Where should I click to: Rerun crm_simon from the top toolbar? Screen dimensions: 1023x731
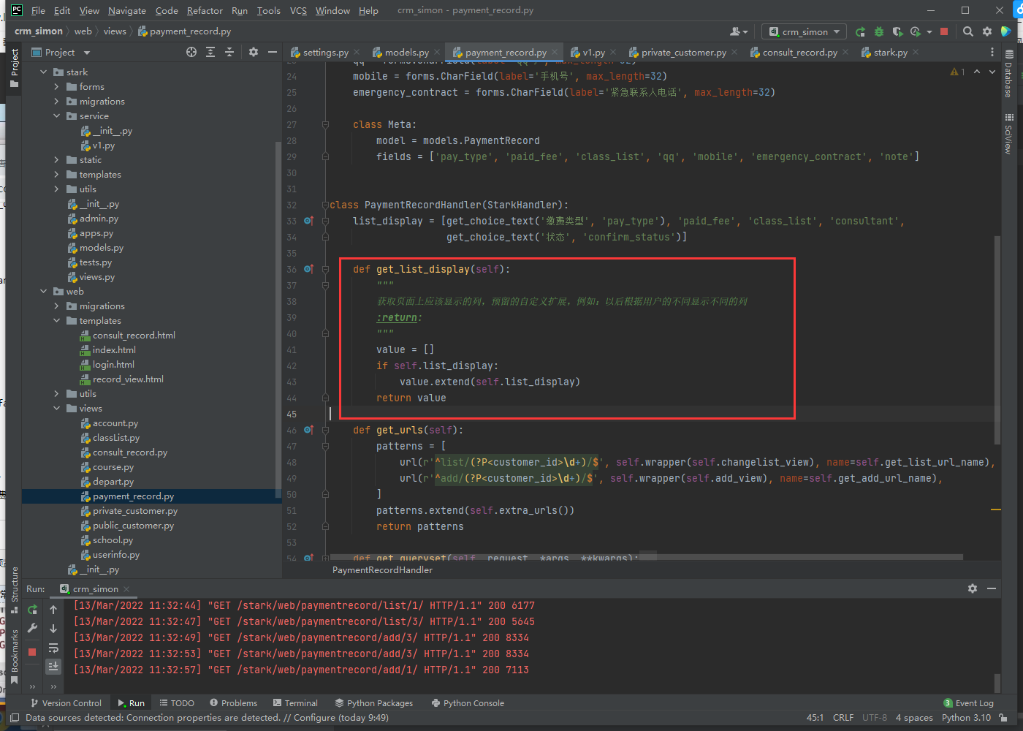[860, 31]
